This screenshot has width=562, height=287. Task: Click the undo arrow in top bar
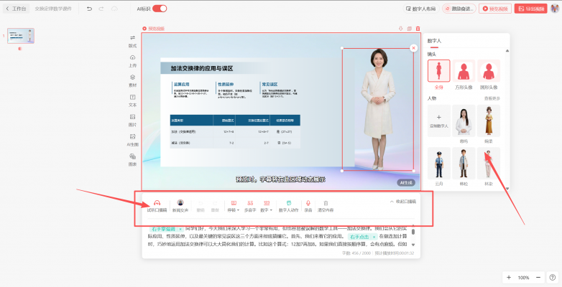89,9
